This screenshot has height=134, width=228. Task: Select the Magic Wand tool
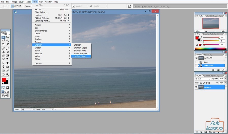point(8,41)
